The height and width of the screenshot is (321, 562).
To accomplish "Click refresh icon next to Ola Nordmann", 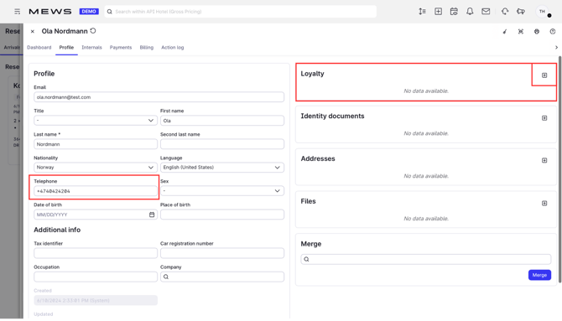I will (93, 31).
